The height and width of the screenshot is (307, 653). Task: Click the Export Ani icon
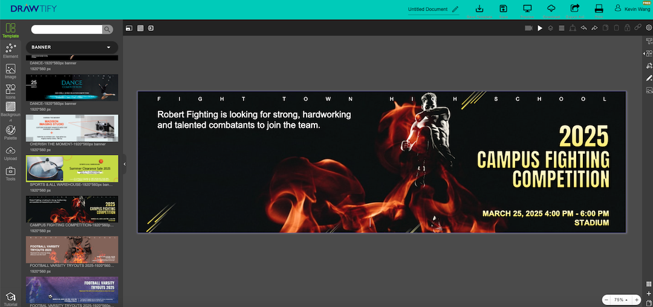pos(575,9)
